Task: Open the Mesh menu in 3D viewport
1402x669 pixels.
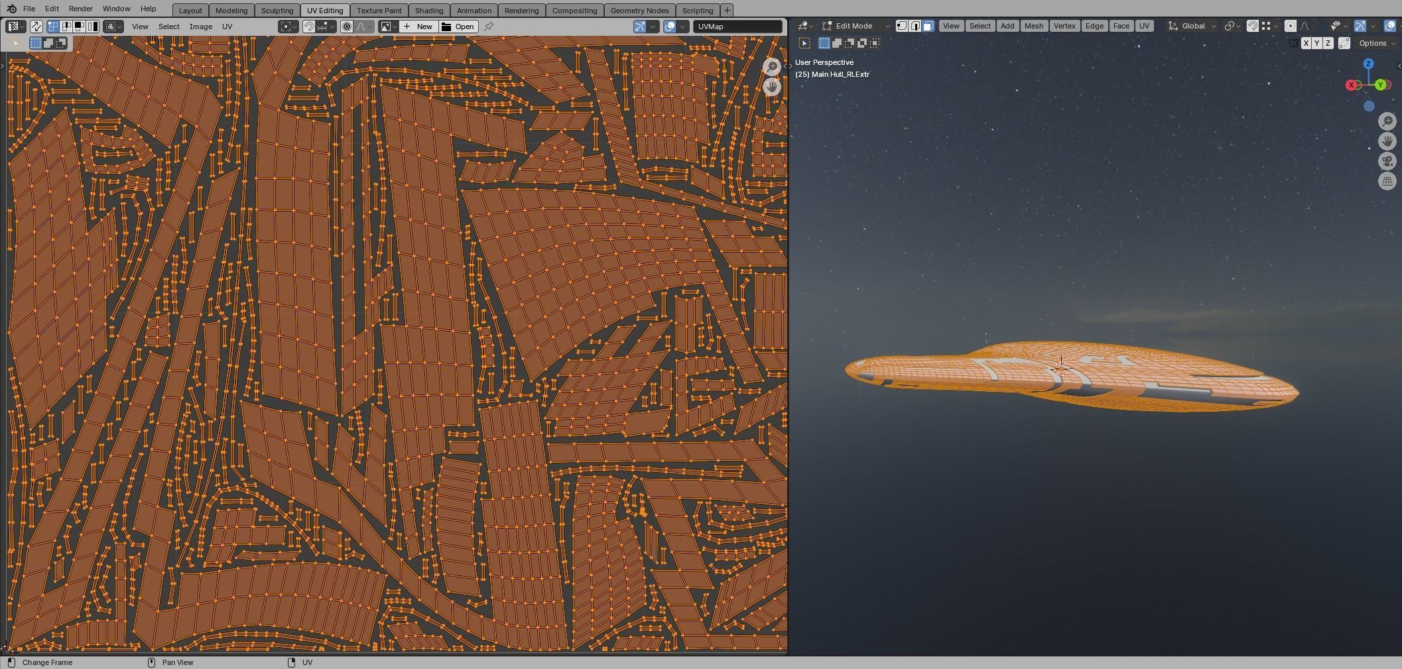Action: click(x=1033, y=26)
